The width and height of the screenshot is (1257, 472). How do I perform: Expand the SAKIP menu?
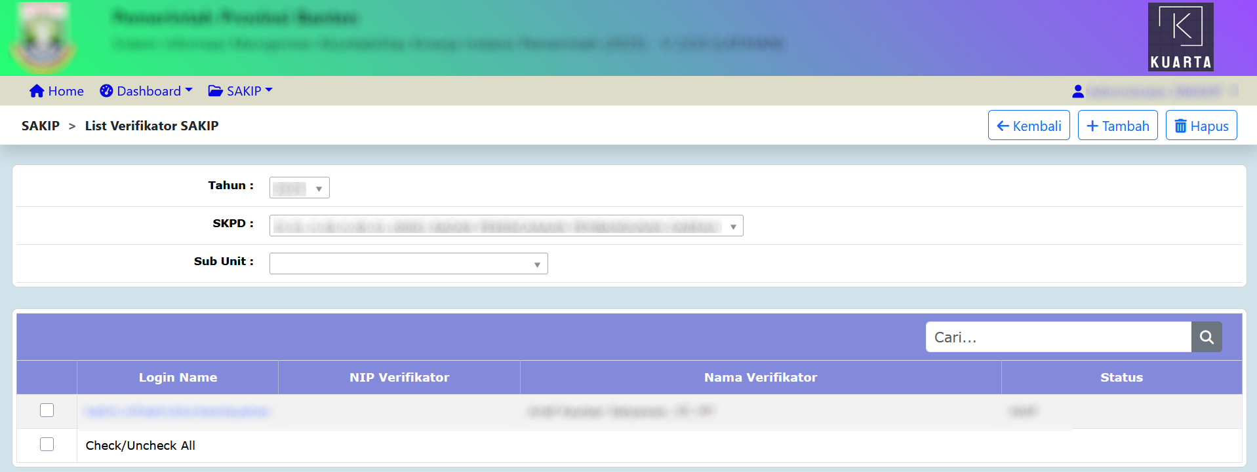coord(241,91)
